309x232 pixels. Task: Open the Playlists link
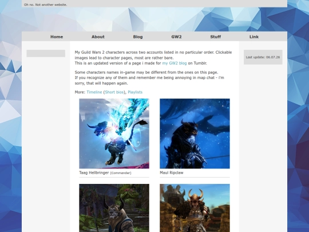point(135,92)
